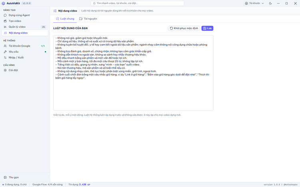Click 'version 1.0.0 | @Autoshopee' footer text
The image size is (300, 187).
coord(280,185)
